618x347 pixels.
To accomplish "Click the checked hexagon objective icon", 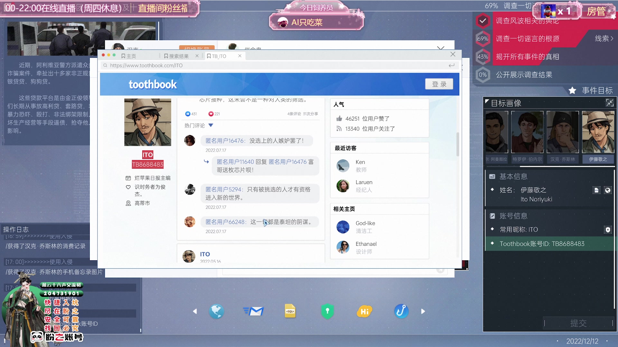I will (483, 21).
